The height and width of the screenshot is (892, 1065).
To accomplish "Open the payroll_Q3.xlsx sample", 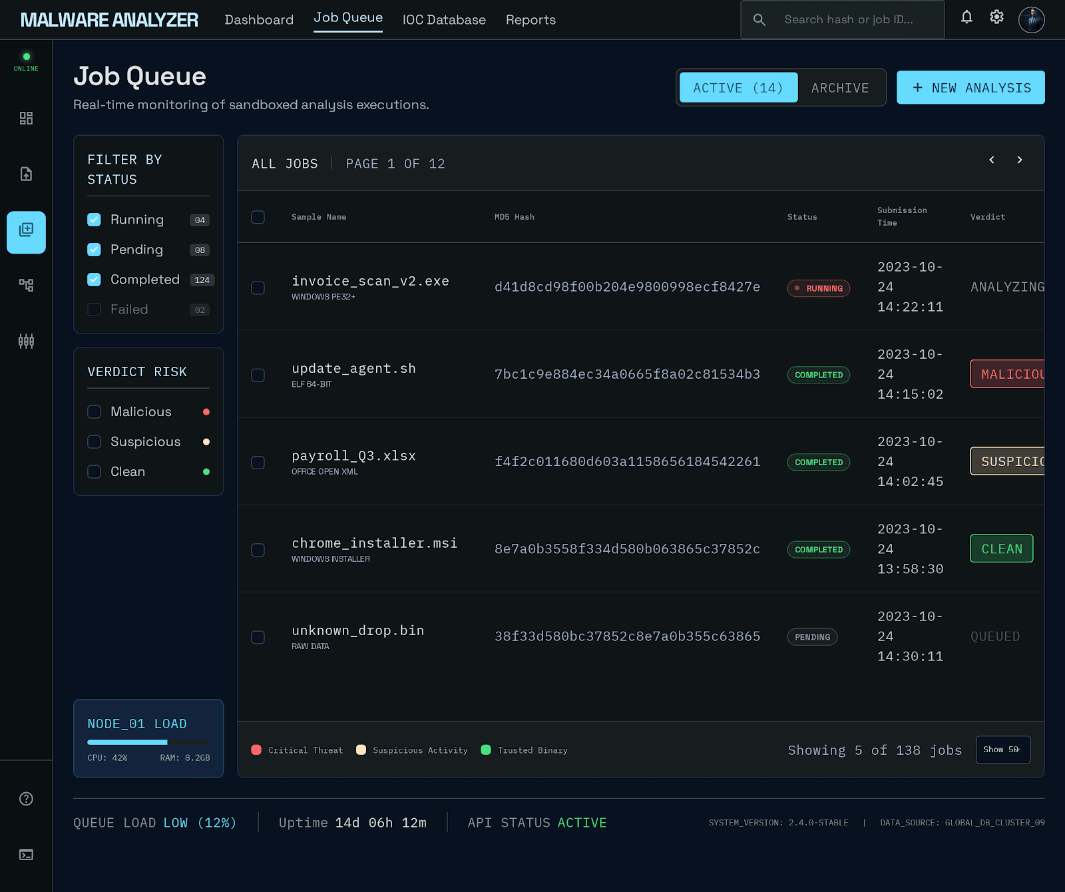I will pos(353,455).
